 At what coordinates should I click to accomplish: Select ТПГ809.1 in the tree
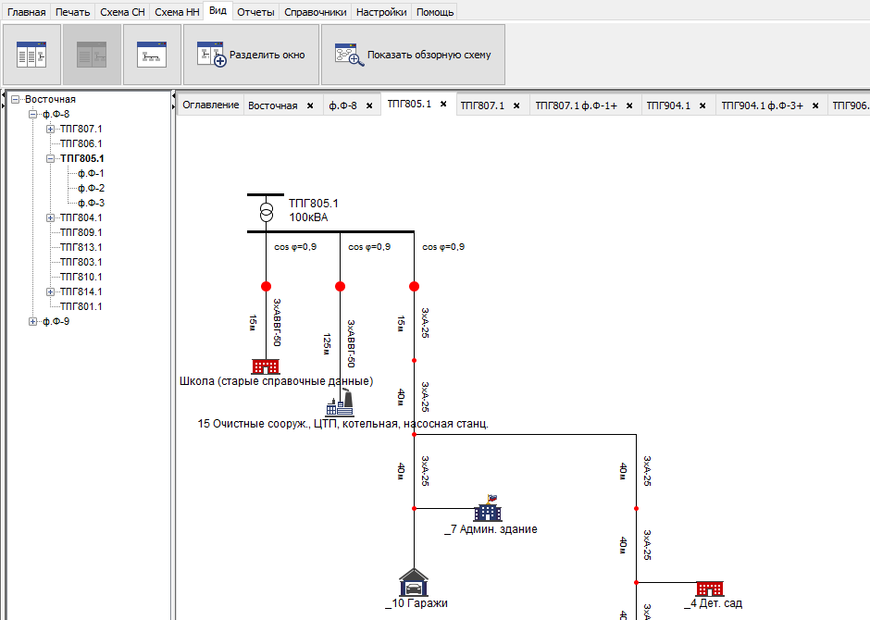point(81,232)
